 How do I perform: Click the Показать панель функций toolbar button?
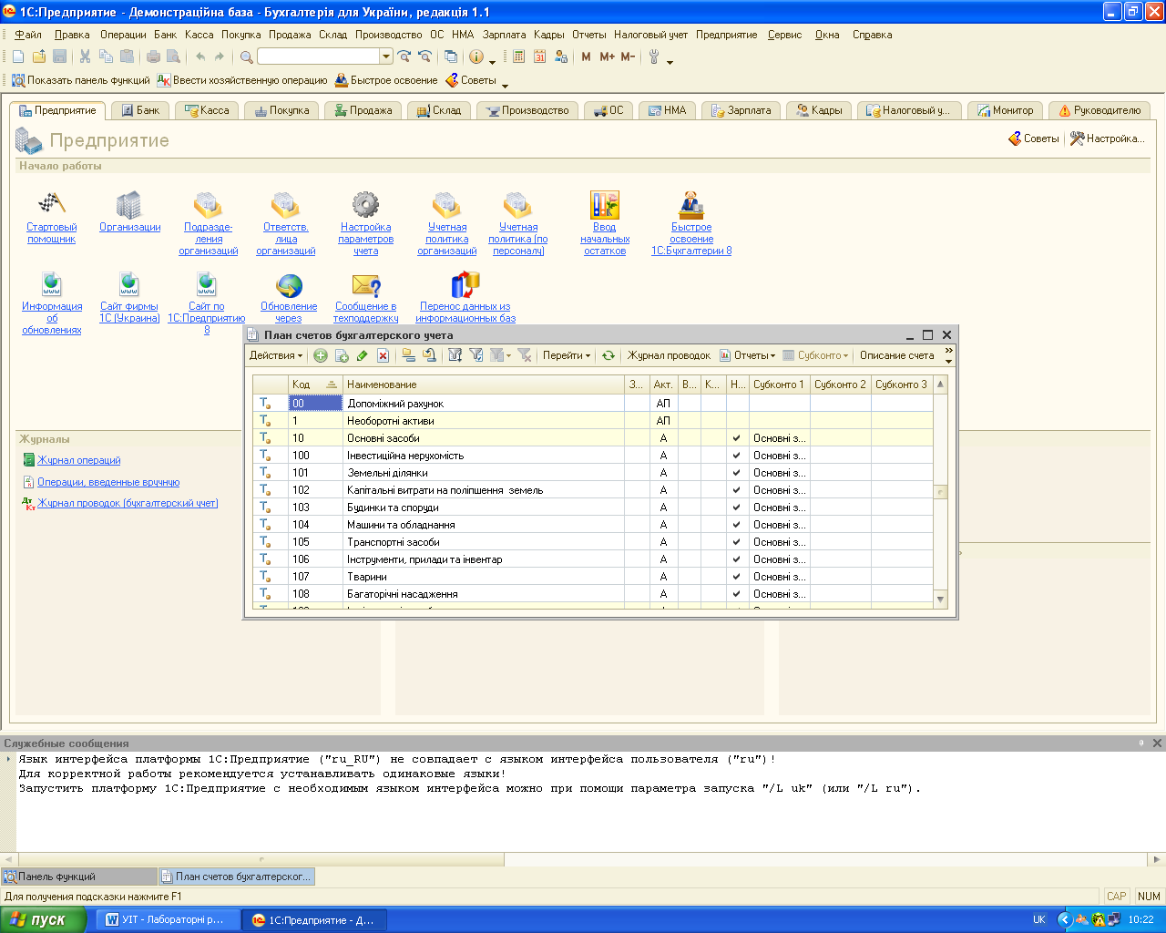tap(80, 80)
